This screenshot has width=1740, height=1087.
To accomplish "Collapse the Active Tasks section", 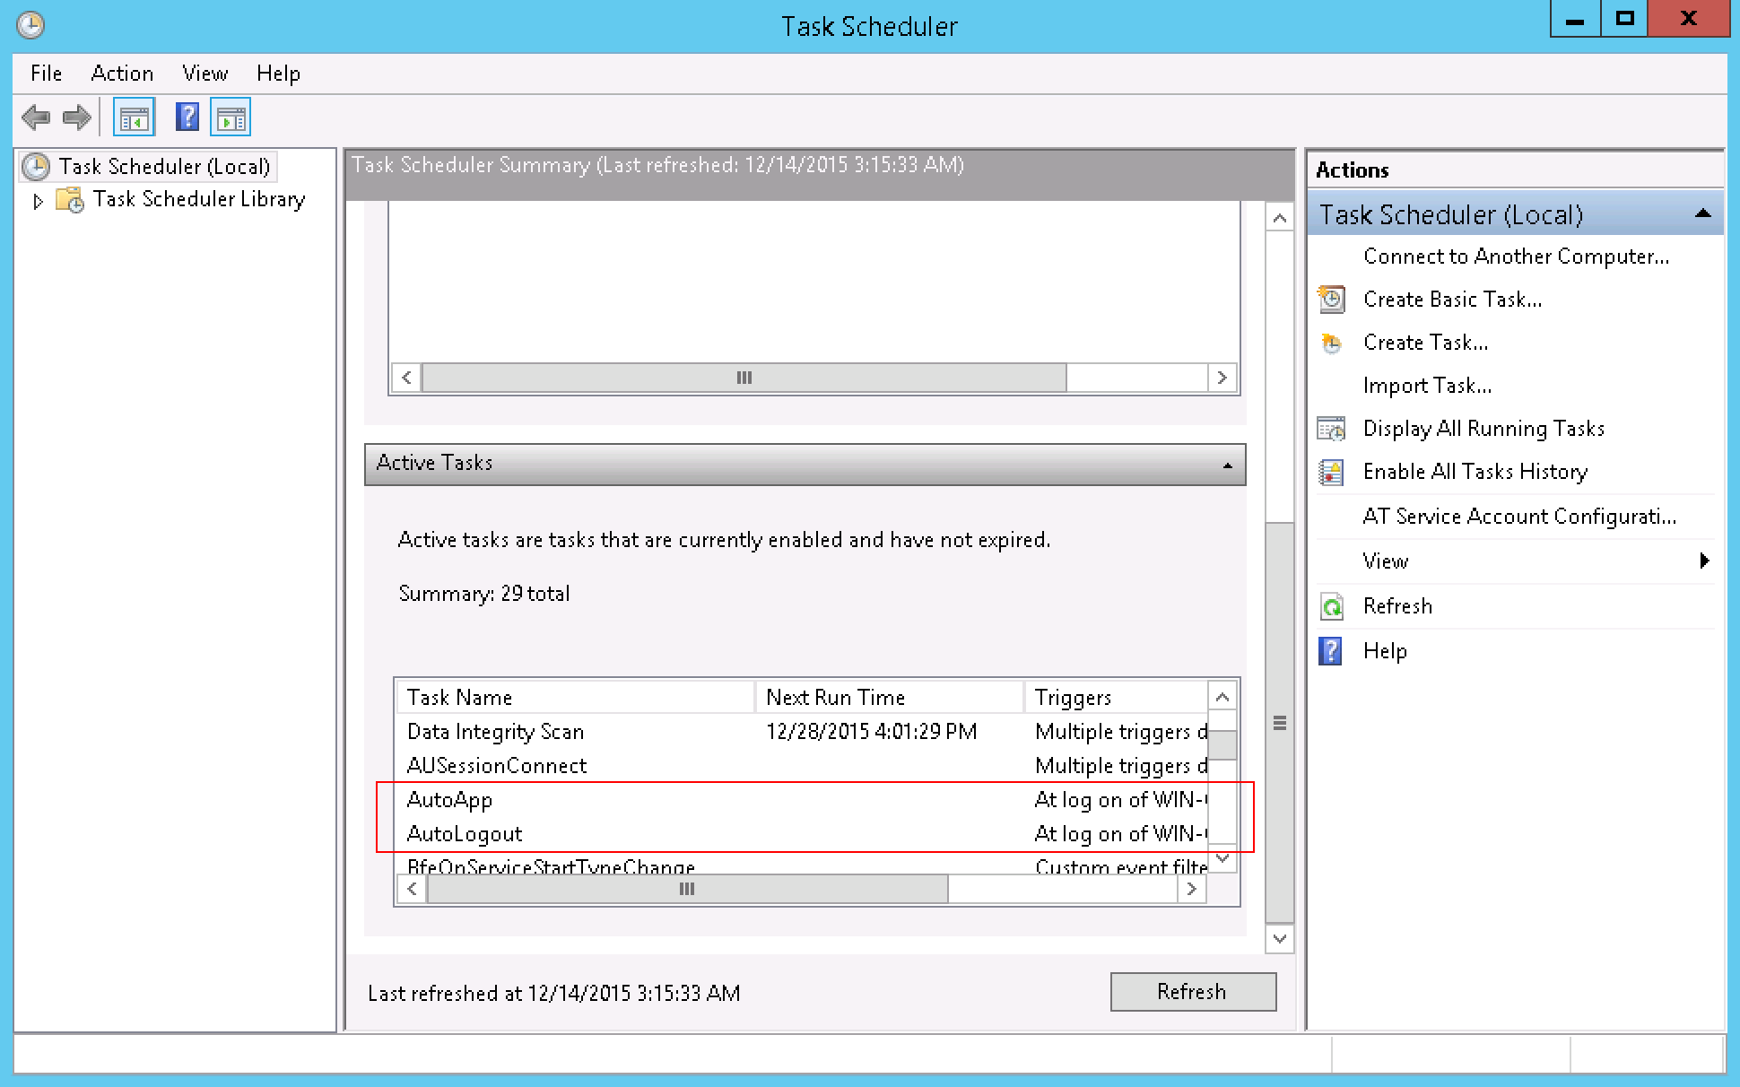I will 1227,465.
